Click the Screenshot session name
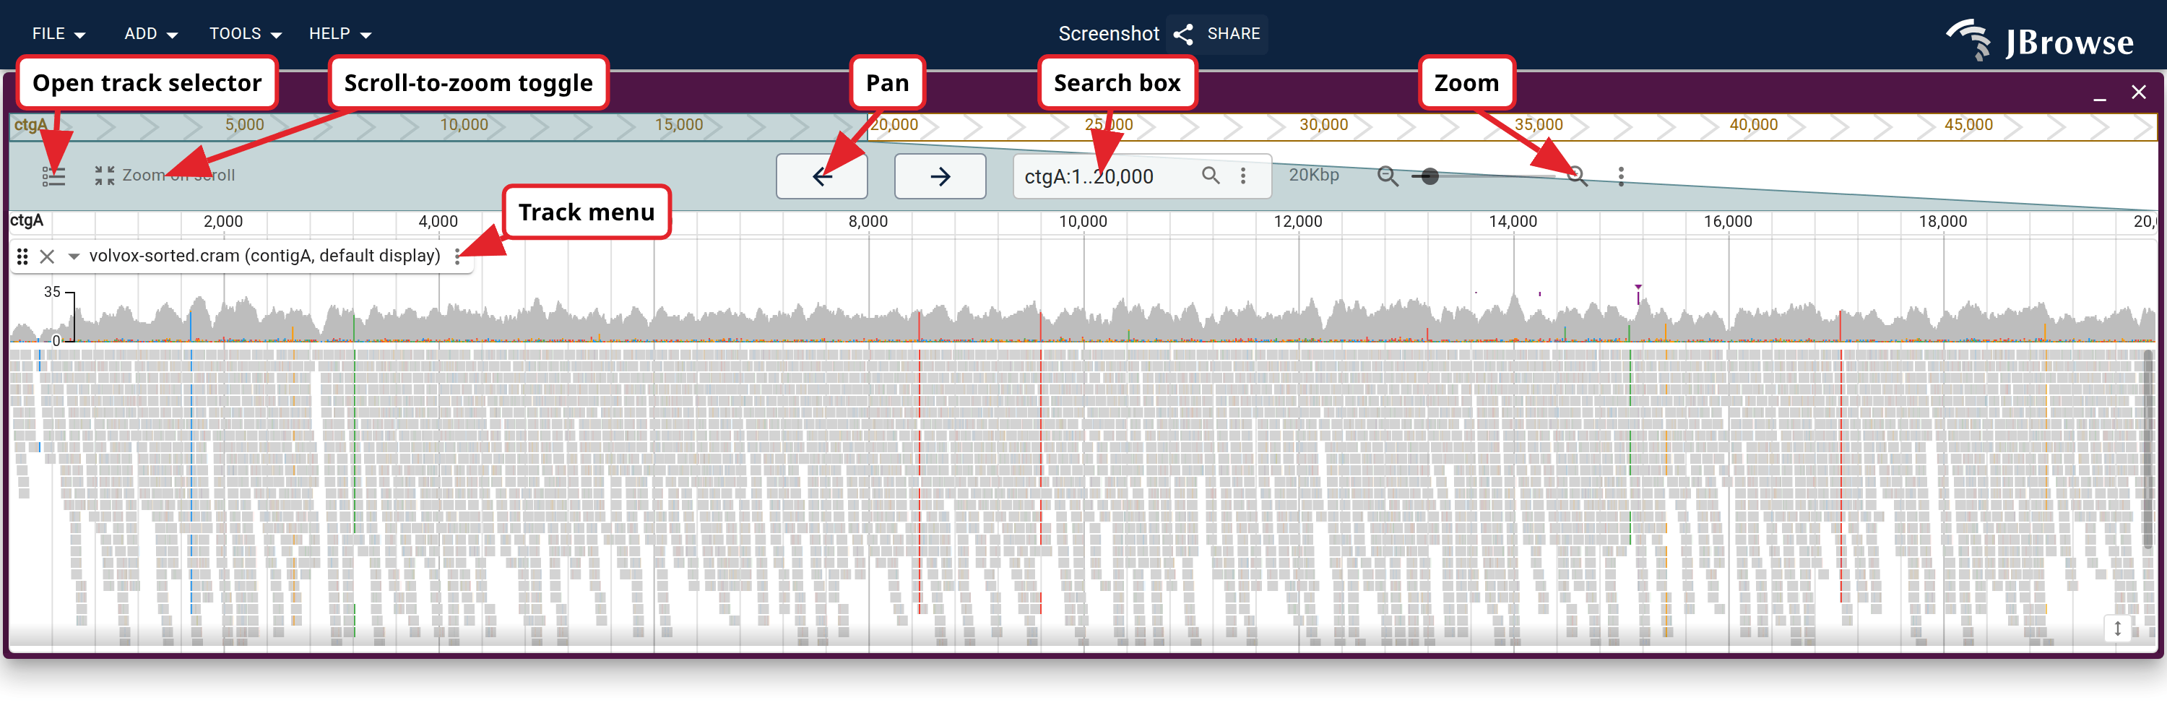Viewport: 2167px width, 721px height. pos(1108,34)
